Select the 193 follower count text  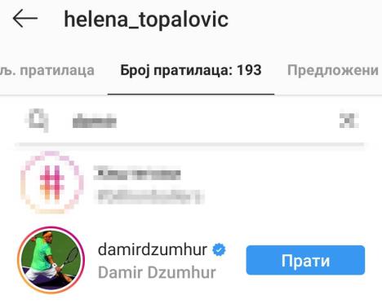[249, 70]
